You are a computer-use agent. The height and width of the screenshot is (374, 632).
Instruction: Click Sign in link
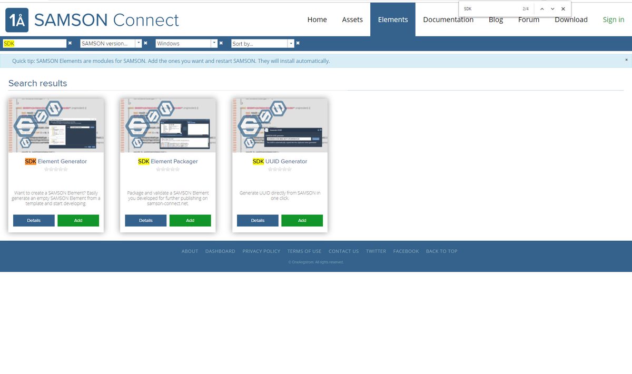point(614,19)
